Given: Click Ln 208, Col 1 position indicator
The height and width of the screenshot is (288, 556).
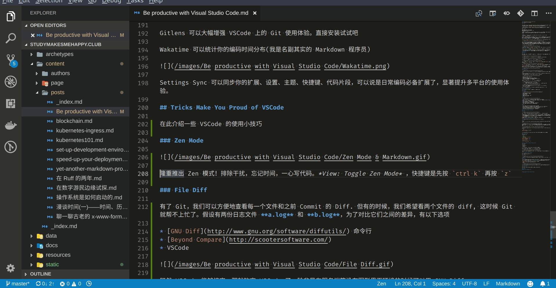Looking at the screenshot, I should (x=410, y=284).
